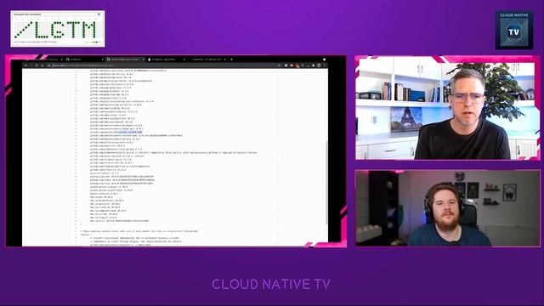Screen dimensions: 544x306
Task: Click the Cloud Native TV logo badge
Action: click(514, 30)
